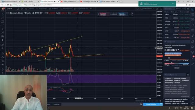Open the Индикаторы (Indicators) menu
The width and height of the screenshot is (195, 110).
pyautogui.click(x=42, y=9)
